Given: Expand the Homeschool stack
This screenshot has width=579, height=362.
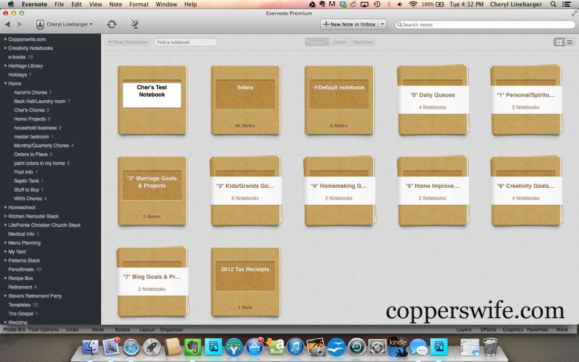Looking at the screenshot, I should click(x=6, y=207).
